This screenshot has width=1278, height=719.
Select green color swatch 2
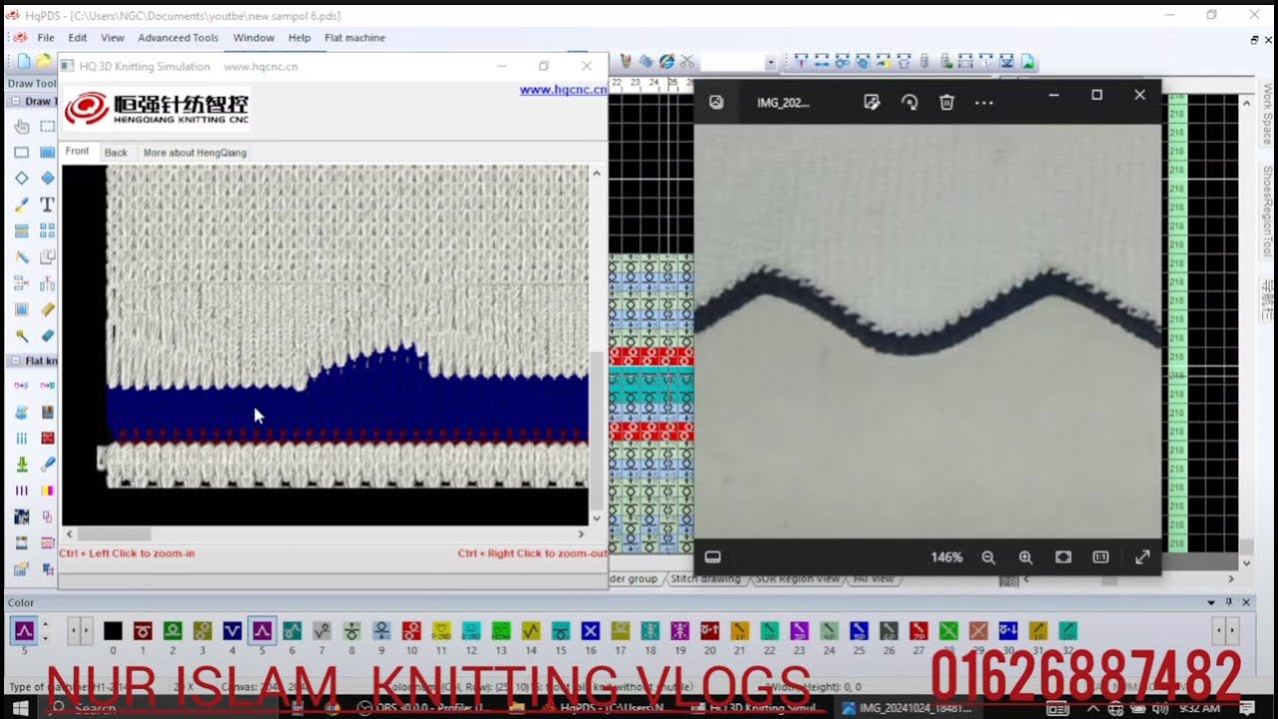[173, 631]
